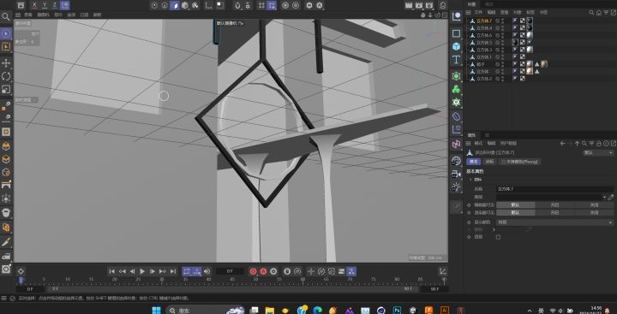This screenshot has width=617, height=314.
Task: Search objects in the Object Manager
Action: (x=591, y=13)
